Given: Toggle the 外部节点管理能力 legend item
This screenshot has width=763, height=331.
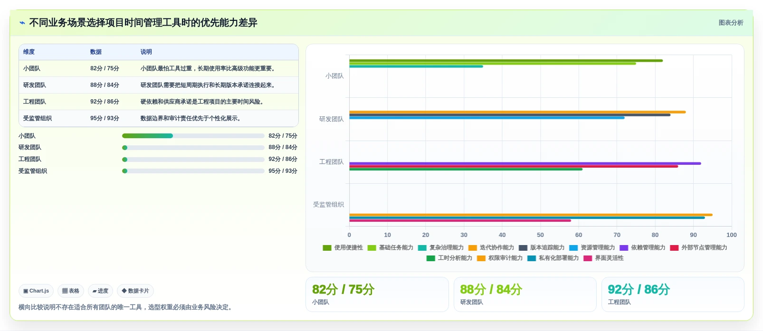Looking at the screenshot, I should coord(698,247).
